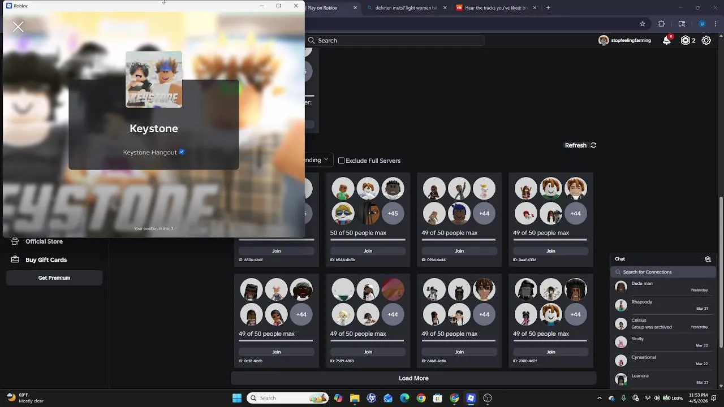Open Microsoft Store from the taskbar
The width and height of the screenshot is (724, 407).
[x=438, y=398]
